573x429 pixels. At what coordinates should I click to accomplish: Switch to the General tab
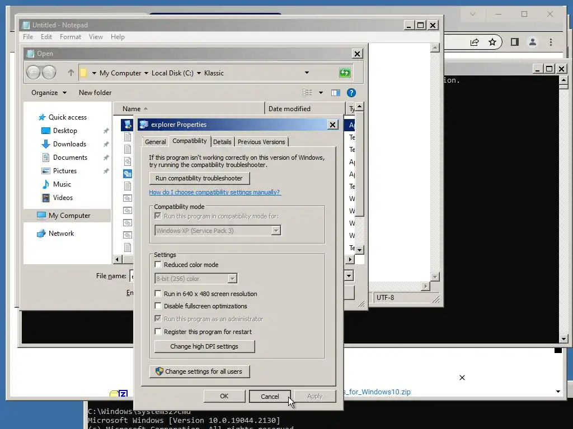click(x=156, y=142)
